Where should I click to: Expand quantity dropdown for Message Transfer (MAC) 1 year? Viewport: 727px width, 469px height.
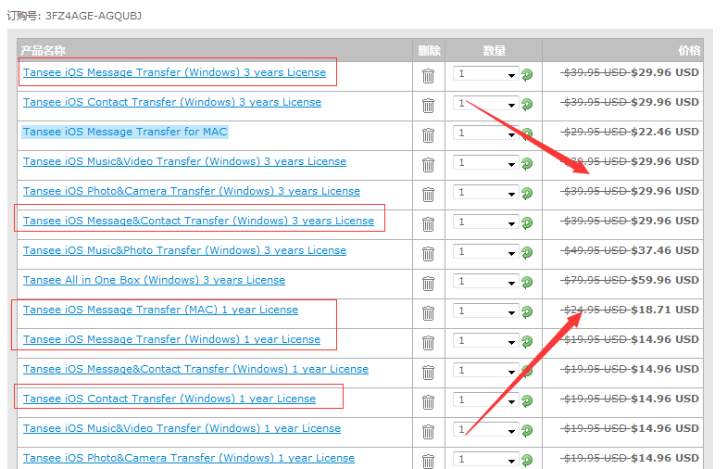[485, 311]
